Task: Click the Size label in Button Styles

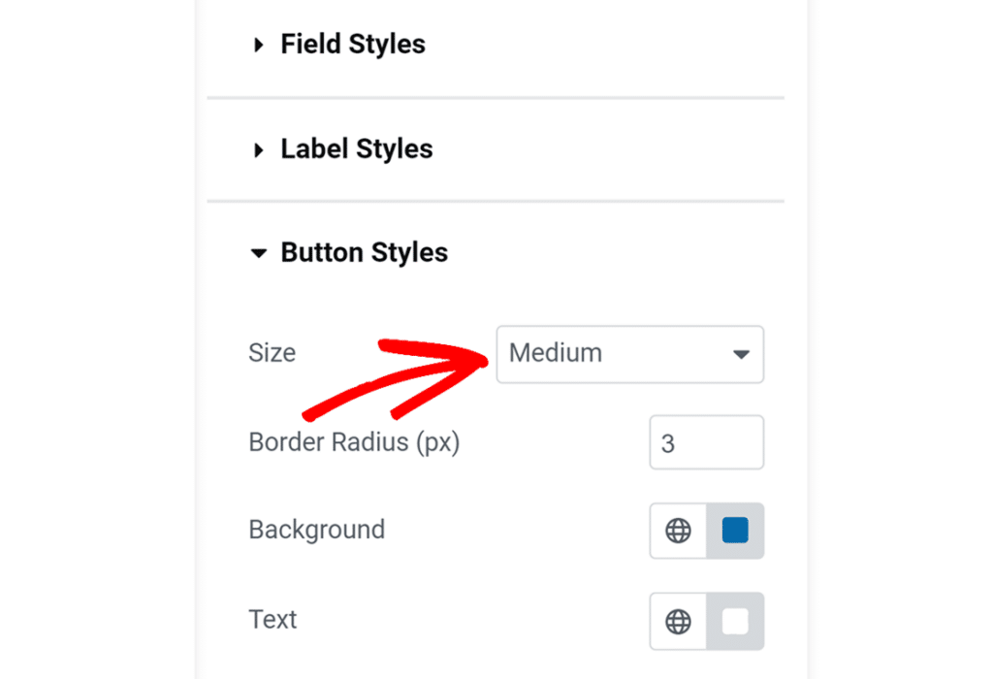Action: point(272,353)
